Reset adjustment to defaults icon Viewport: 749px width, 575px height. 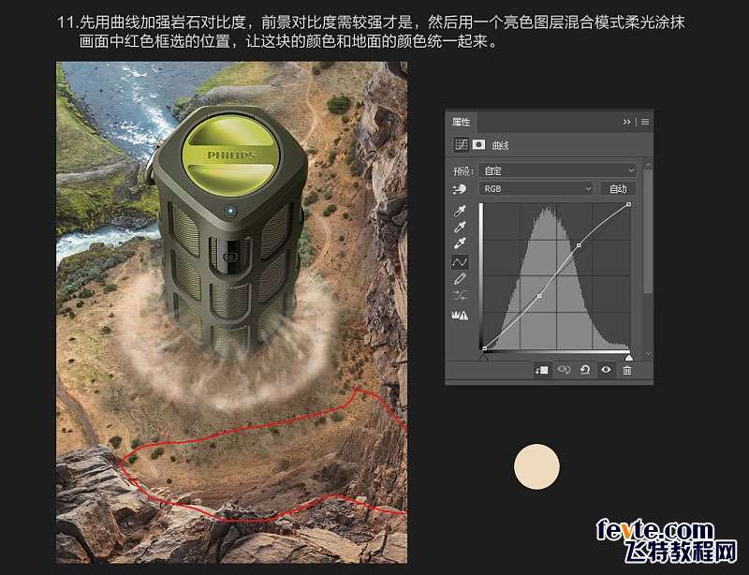coord(584,370)
